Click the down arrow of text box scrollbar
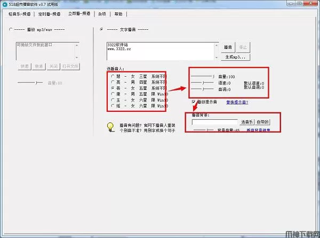This screenshot has width=320, height=238. (x=217, y=58)
